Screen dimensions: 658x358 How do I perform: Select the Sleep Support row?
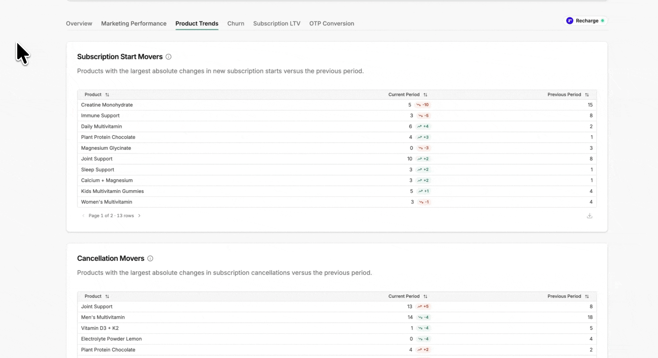[337, 170]
